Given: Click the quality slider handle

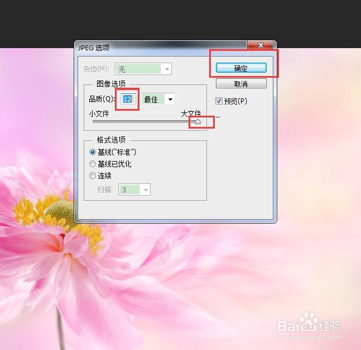Looking at the screenshot, I should [x=198, y=121].
